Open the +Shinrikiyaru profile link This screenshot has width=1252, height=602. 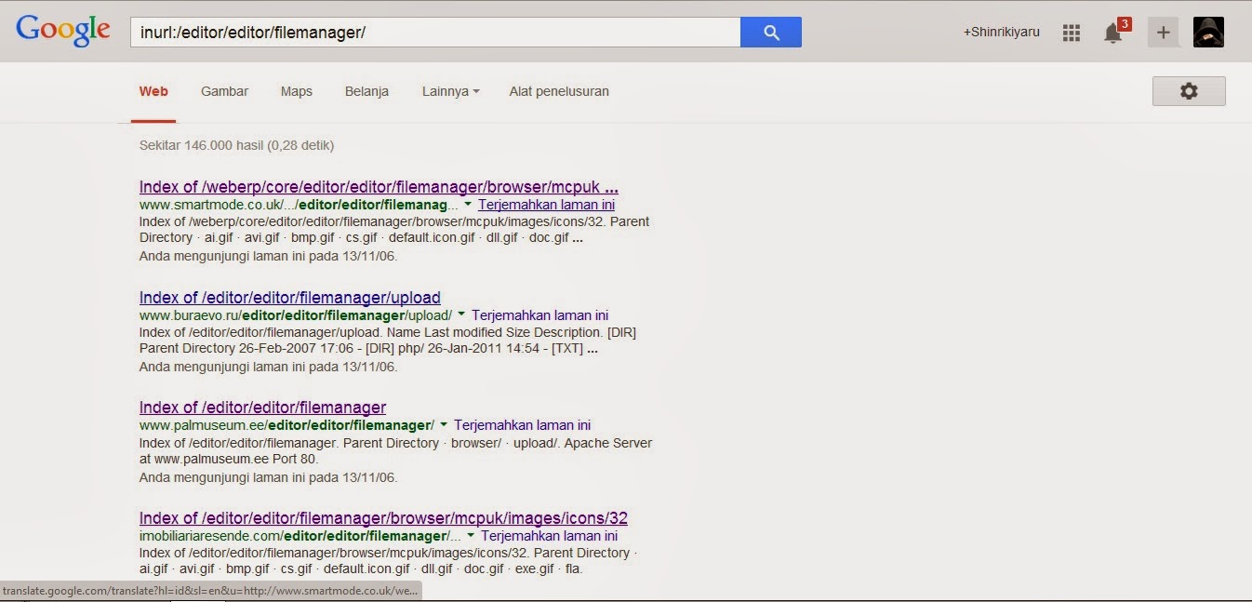click(1002, 32)
